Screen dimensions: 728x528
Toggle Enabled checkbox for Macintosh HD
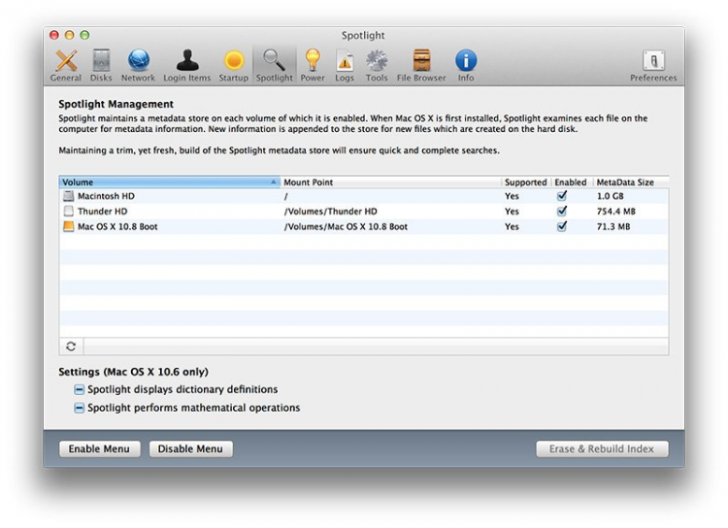562,196
